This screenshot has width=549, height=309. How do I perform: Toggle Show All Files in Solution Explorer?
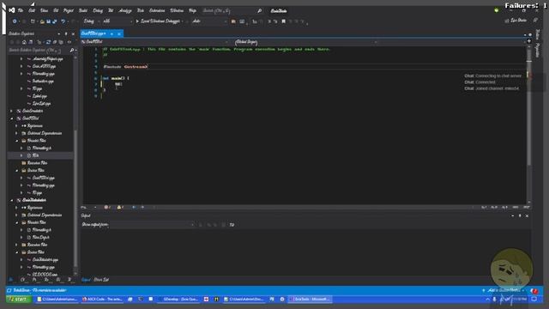[61, 42]
